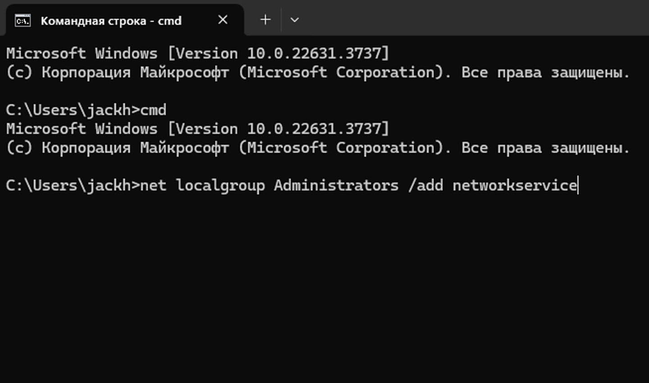649x383 pixels.
Task: Click the /add switch in the typed command
Action: (x=425, y=186)
